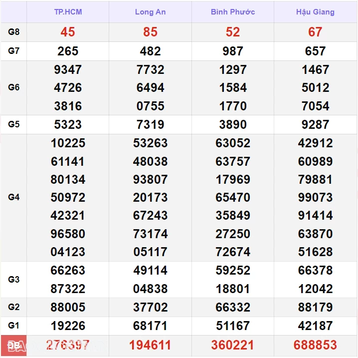The height and width of the screenshot is (358, 358).
Task: Click the Bình Phước column header
Action: 233,12
